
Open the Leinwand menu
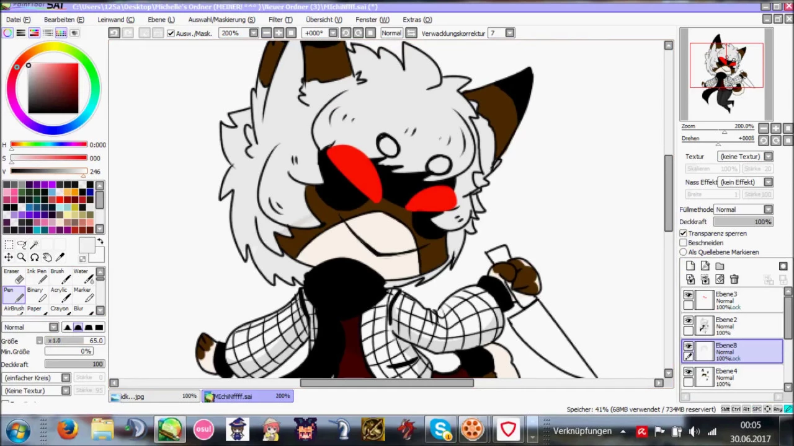pyautogui.click(x=116, y=20)
